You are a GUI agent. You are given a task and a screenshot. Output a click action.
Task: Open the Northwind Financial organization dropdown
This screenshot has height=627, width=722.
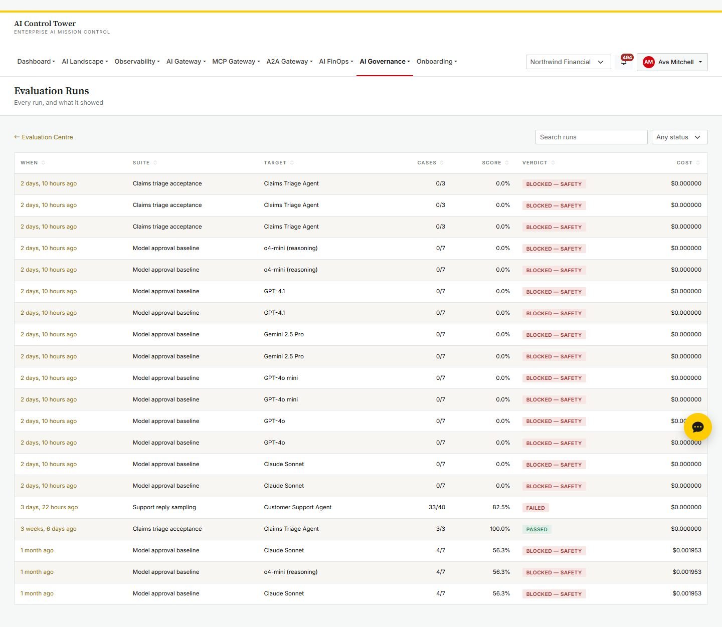click(568, 62)
